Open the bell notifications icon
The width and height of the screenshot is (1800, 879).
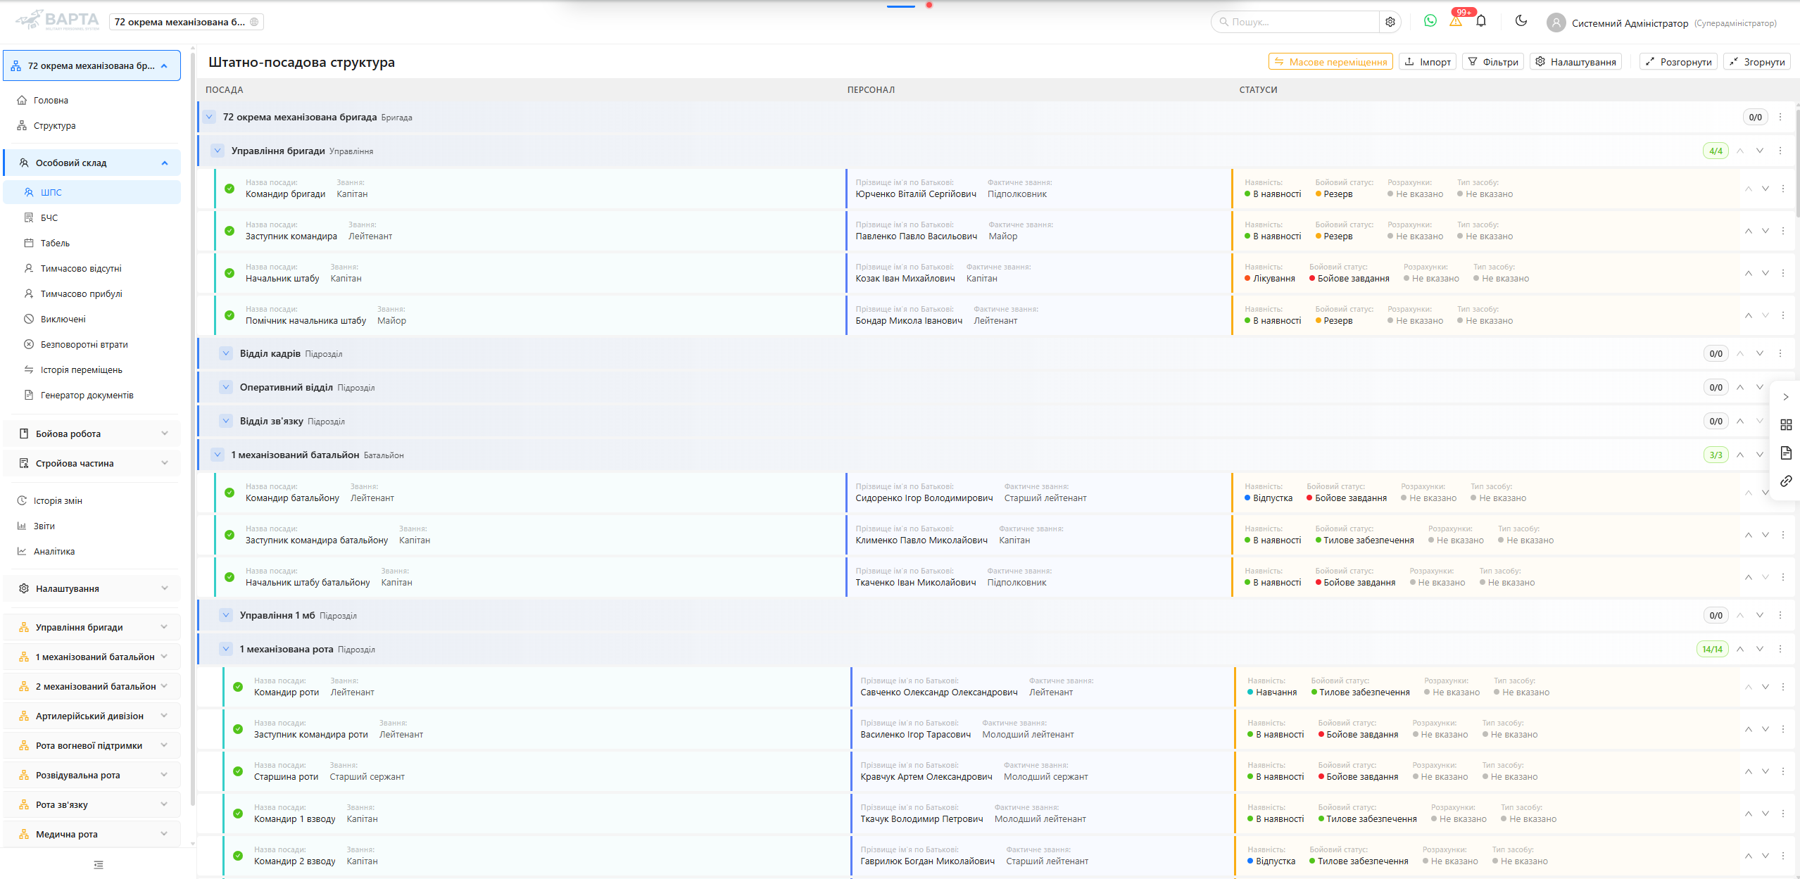pyautogui.click(x=1481, y=21)
